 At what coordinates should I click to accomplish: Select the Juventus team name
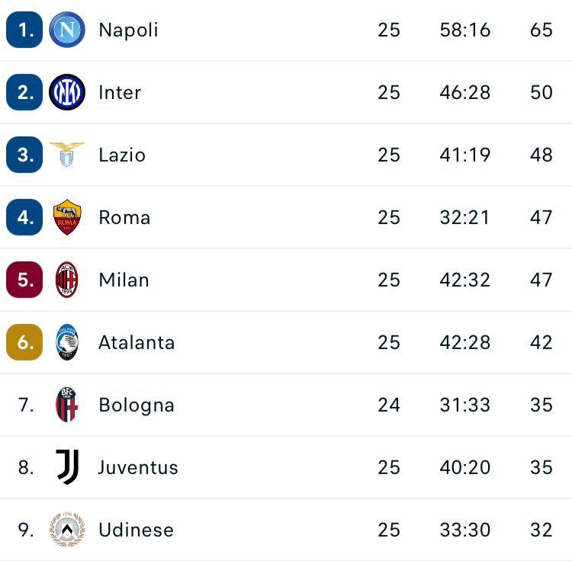(138, 467)
